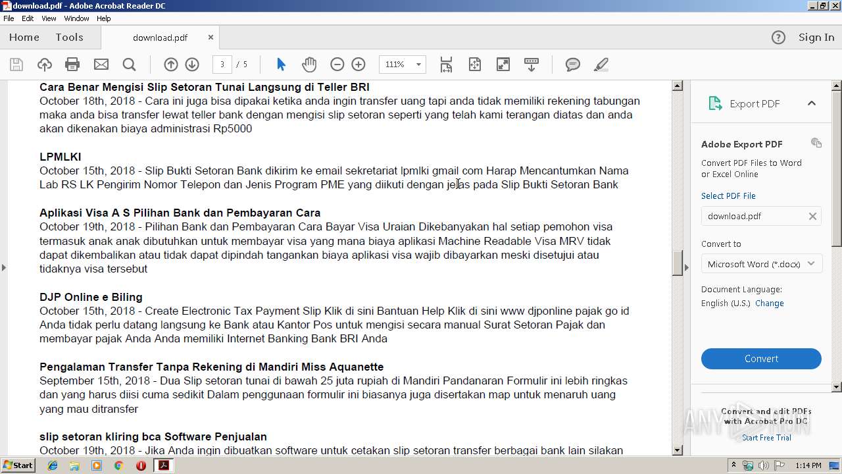Click the Fit one full page icon
The image size is (842, 474).
pyautogui.click(x=475, y=65)
